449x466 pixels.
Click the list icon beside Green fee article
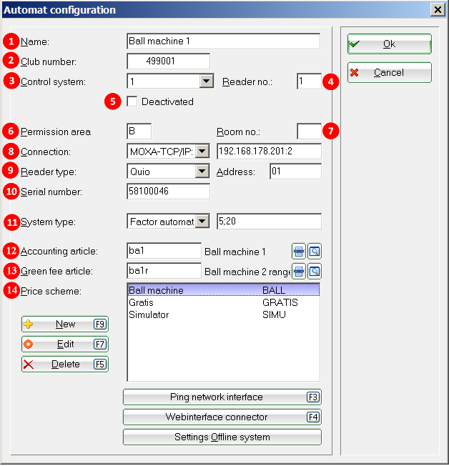(x=299, y=271)
